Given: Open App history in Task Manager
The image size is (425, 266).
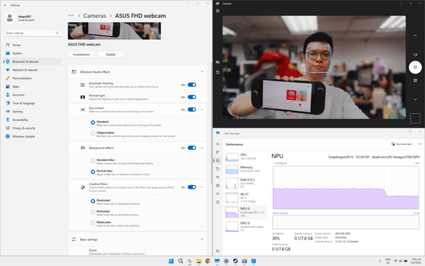Looking at the screenshot, I should 217,169.
